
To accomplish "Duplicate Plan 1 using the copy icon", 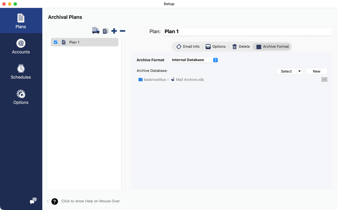I will (x=105, y=31).
